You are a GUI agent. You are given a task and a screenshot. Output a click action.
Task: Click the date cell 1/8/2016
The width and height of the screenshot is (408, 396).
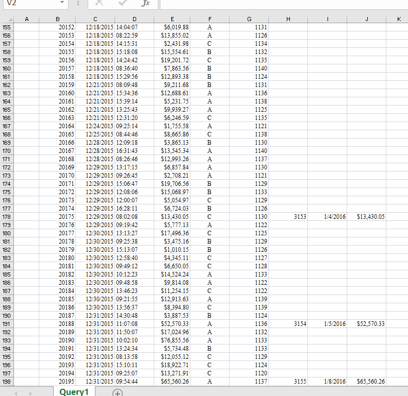click(328, 382)
